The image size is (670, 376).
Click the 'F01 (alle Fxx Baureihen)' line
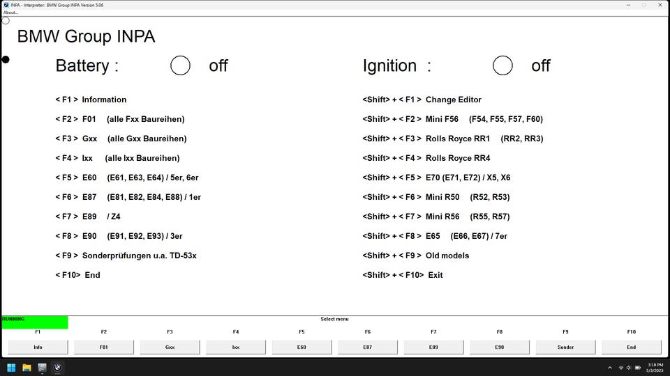(120, 119)
